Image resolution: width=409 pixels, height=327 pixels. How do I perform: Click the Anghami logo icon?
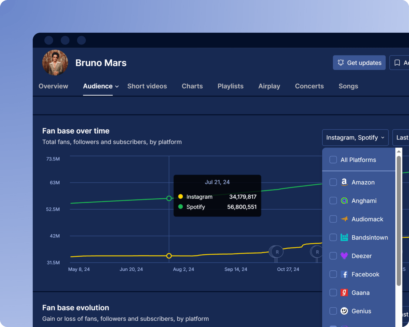[344, 201]
